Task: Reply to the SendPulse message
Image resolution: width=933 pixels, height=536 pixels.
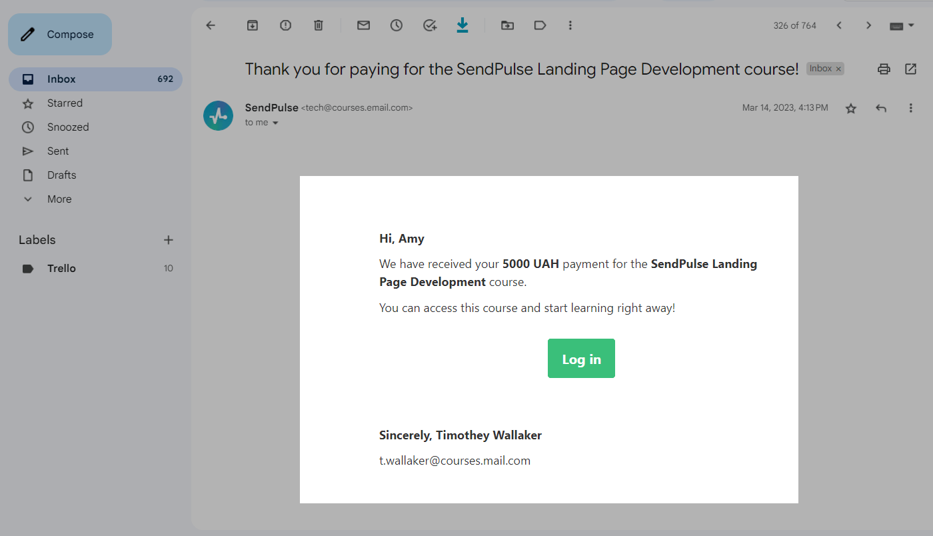Action: tap(881, 108)
